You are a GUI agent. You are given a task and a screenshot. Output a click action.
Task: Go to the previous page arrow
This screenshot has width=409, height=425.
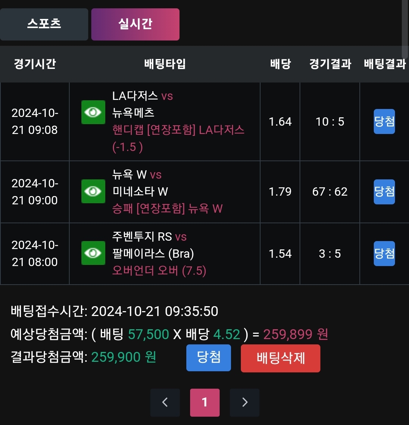(x=165, y=402)
